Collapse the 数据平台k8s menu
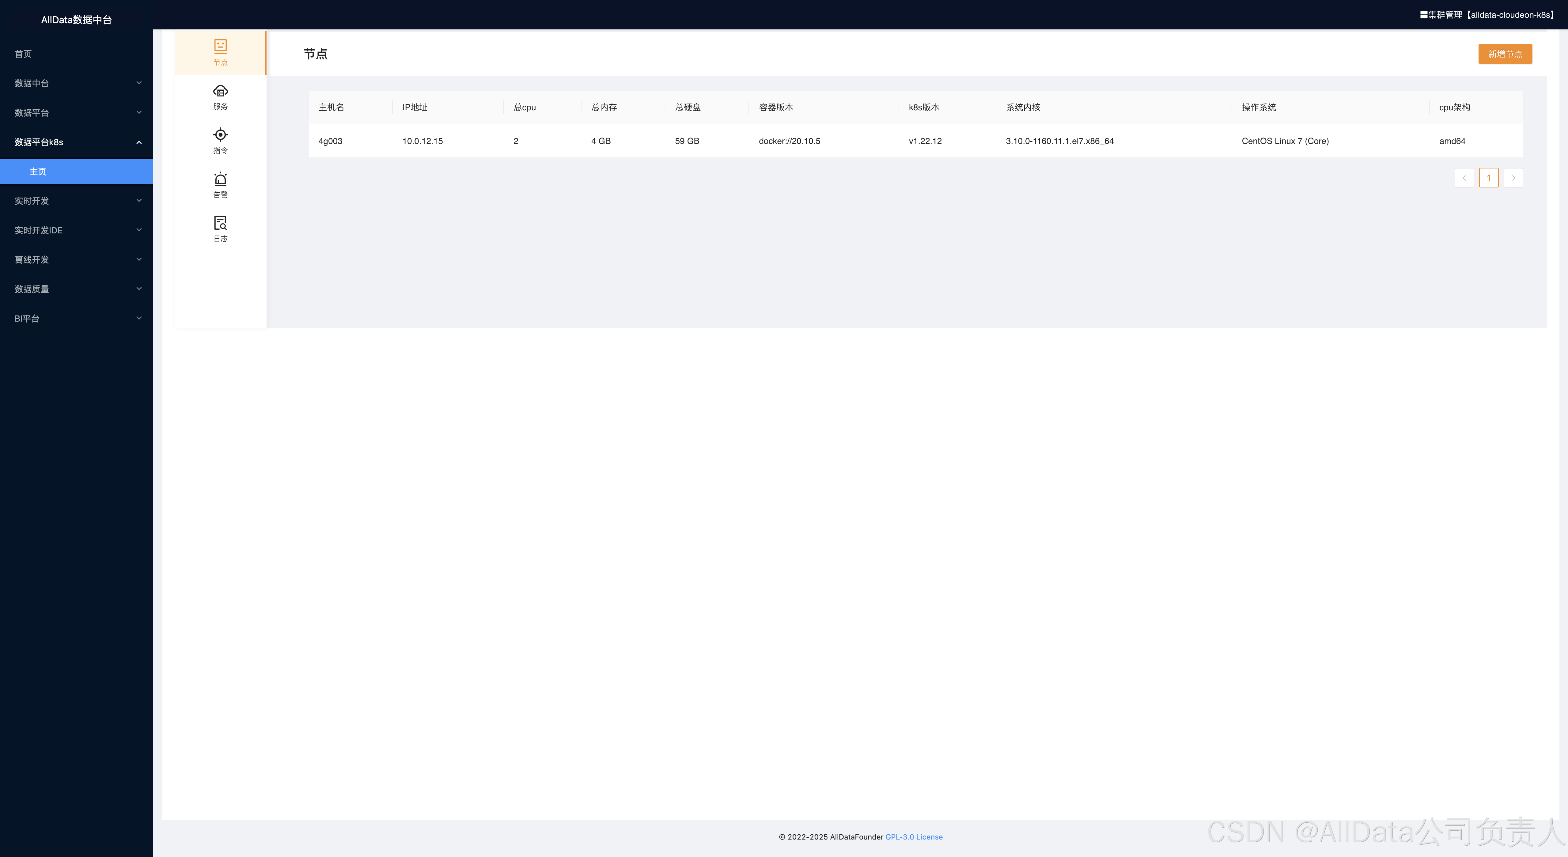This screenshot has height=857, width=1568. click(76, 142)
